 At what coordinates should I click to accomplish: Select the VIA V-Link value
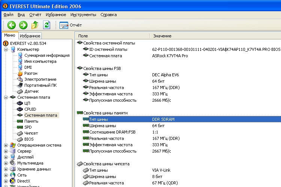click(161, 170)
